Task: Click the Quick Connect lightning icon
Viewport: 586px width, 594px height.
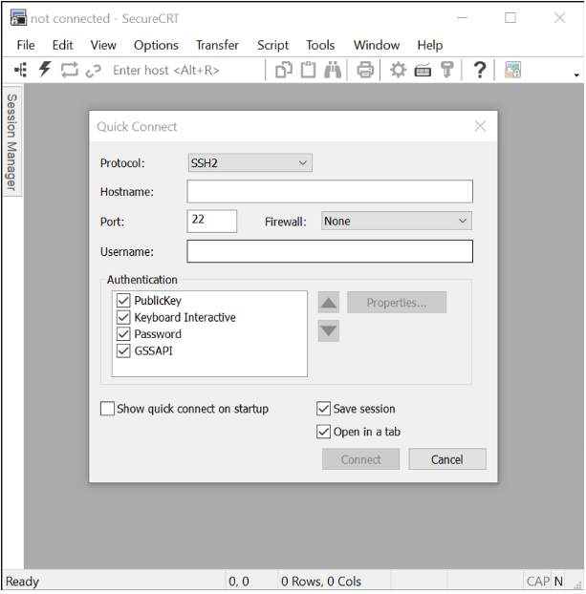Action: 45,70
